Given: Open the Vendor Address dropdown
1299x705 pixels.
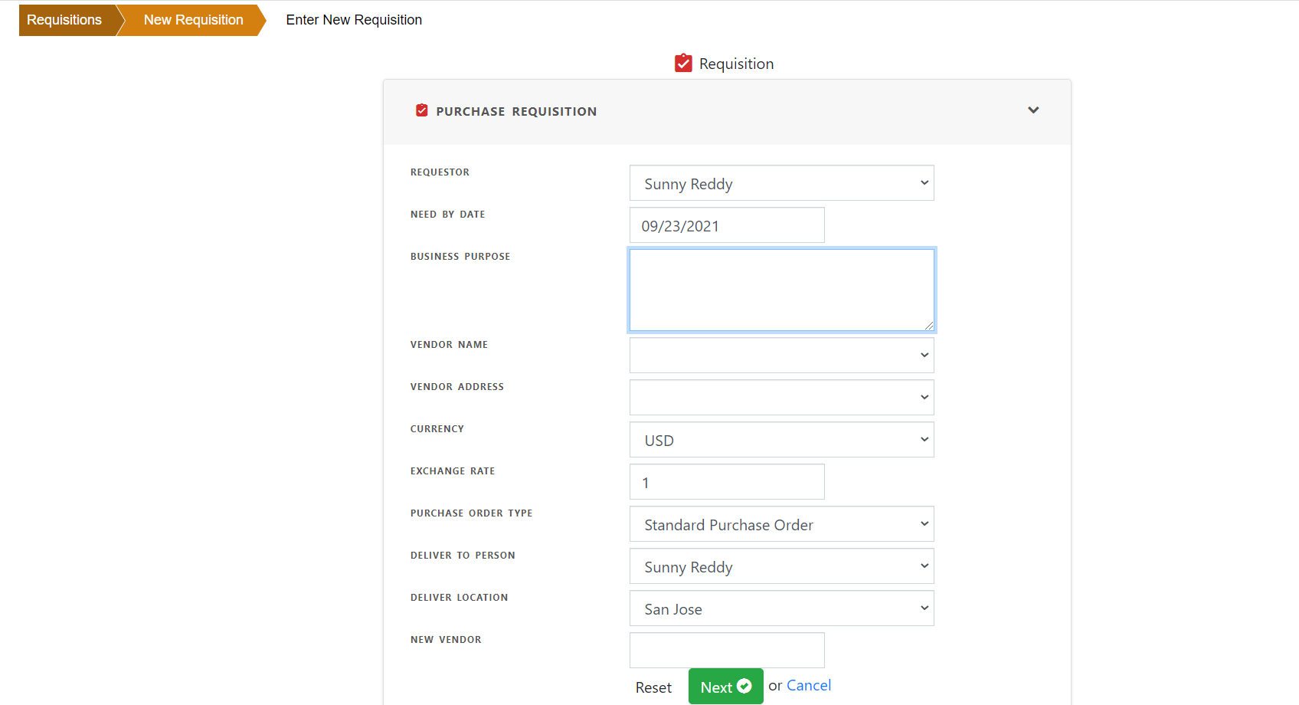Looking at the screenshot, I should pos(781,398).
